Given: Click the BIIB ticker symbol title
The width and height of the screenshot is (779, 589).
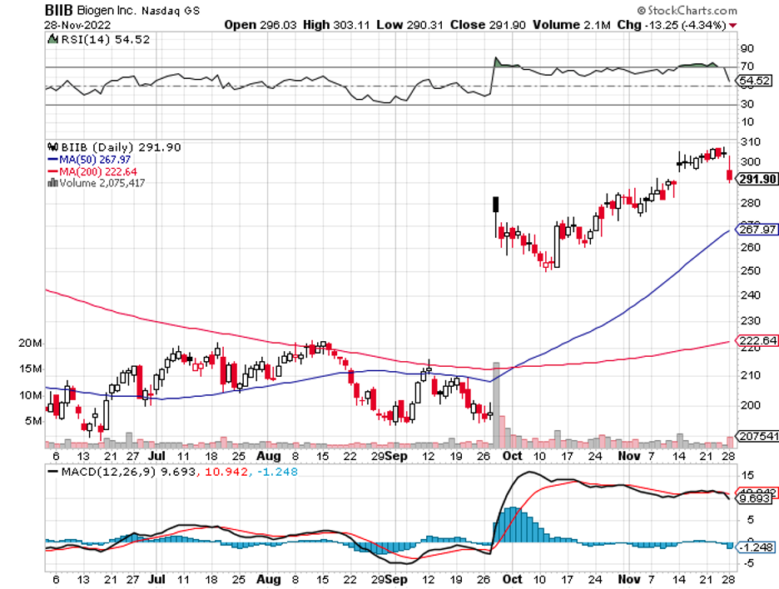Looking at the screenshot, I should coord(59,11).
